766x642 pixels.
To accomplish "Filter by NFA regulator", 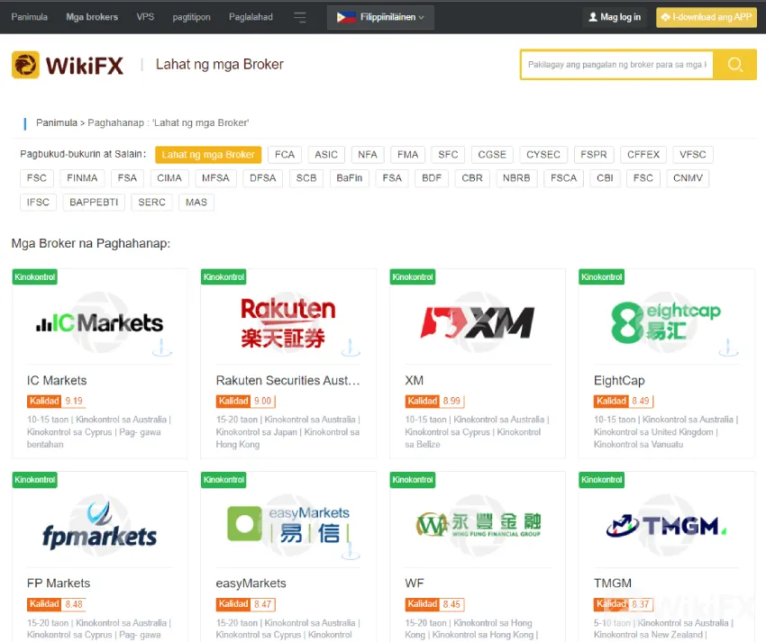I will pyautogui.click(x=368, y=155).
